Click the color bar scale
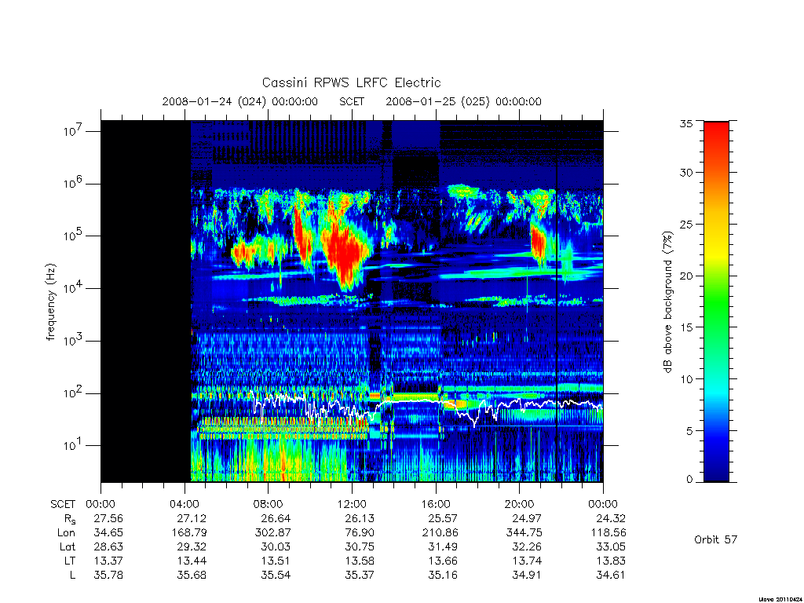 [x=716, y=301]
